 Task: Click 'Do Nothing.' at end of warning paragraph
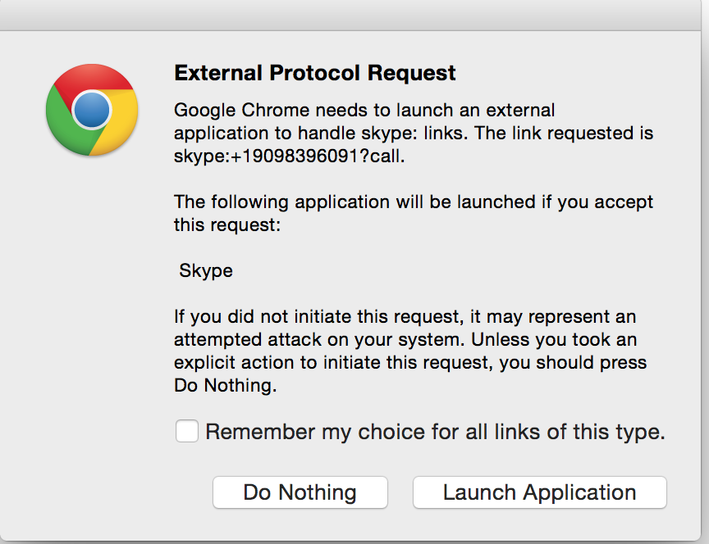point(225,386)
